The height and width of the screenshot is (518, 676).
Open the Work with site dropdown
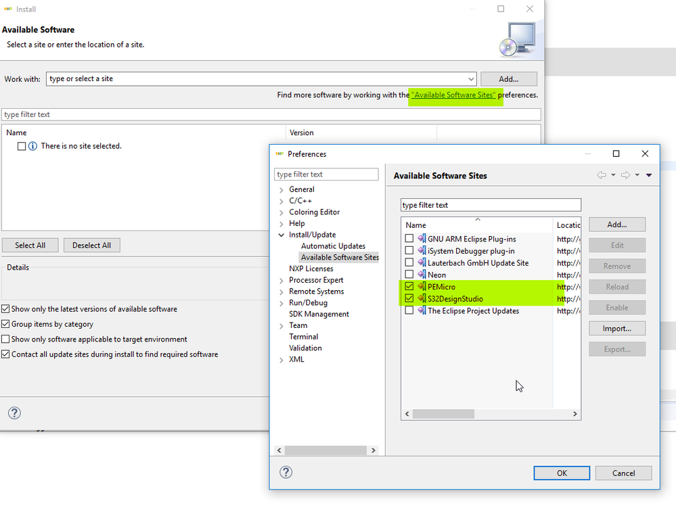[x=471, y=79]
